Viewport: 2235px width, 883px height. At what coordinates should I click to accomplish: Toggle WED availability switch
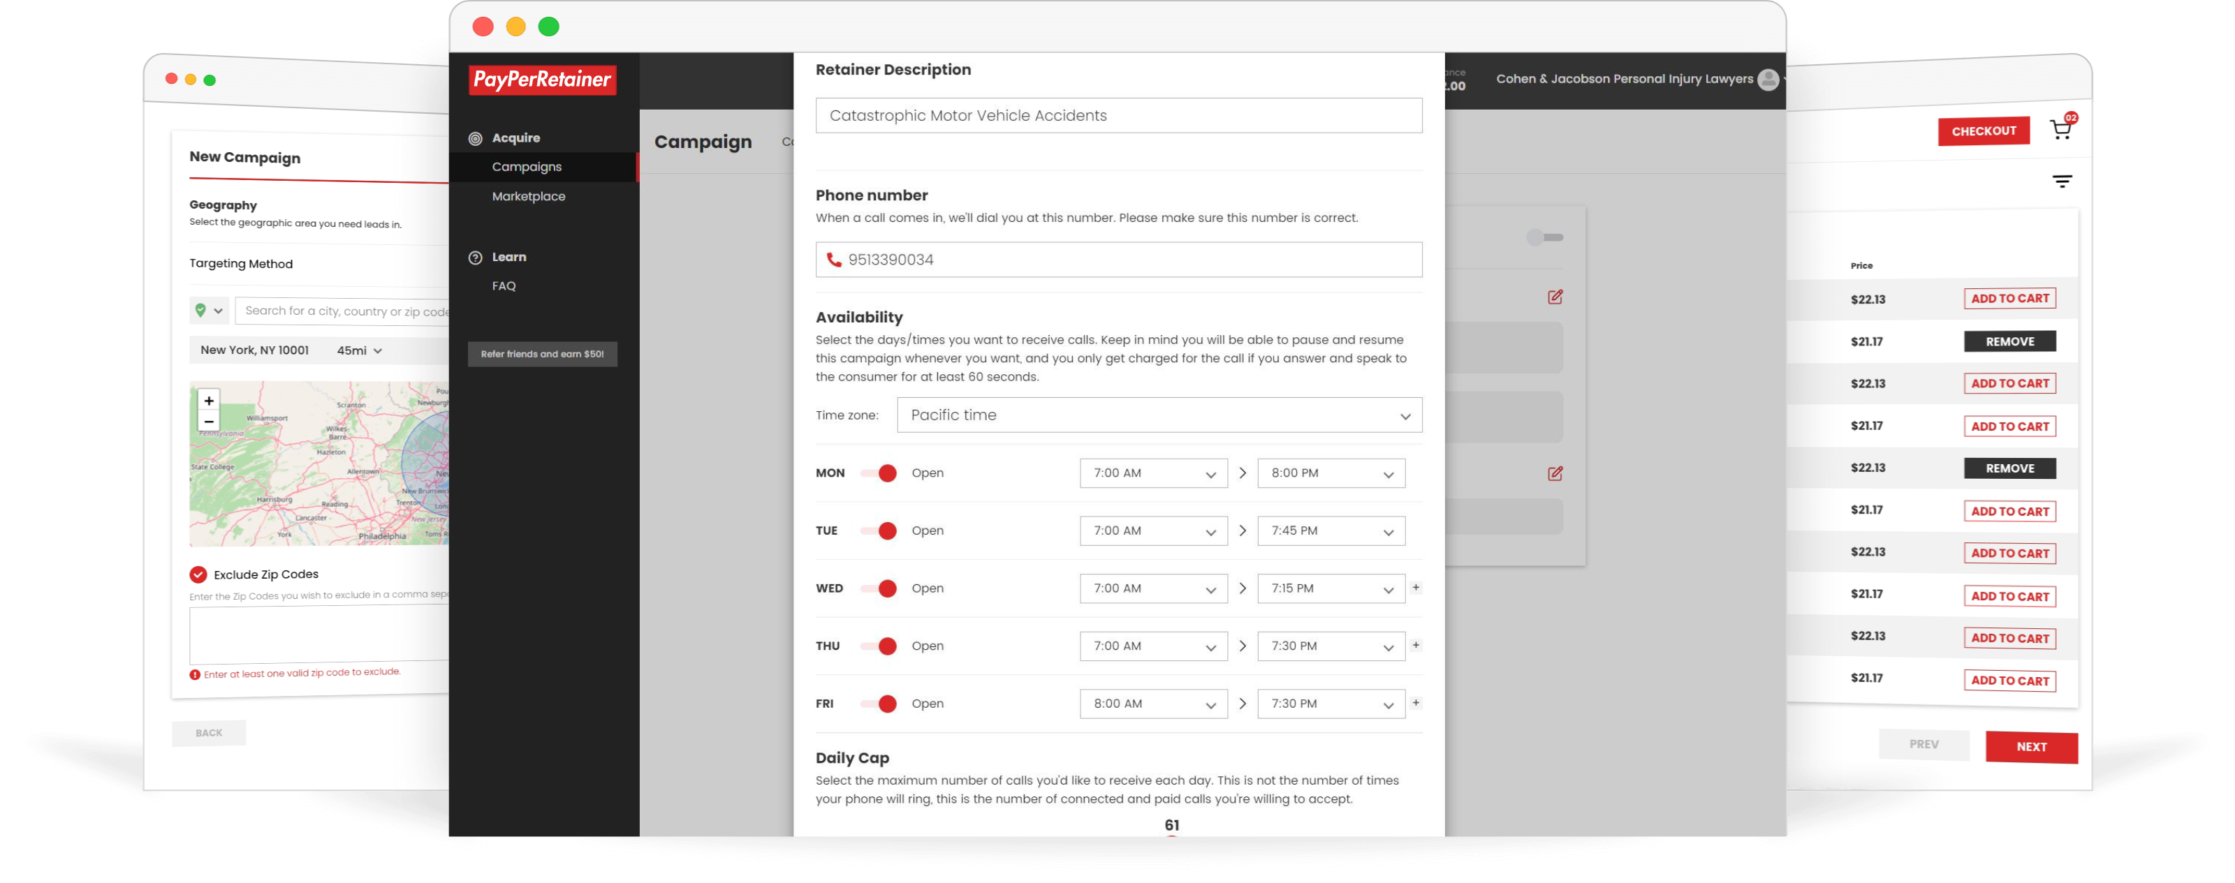[x=879, y=588]
